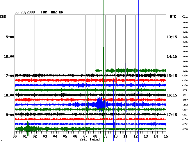The width and height of the screenshot is (189, 144).
Task: Select DC value "-234" beside 16:15
Action: (185, 95)
